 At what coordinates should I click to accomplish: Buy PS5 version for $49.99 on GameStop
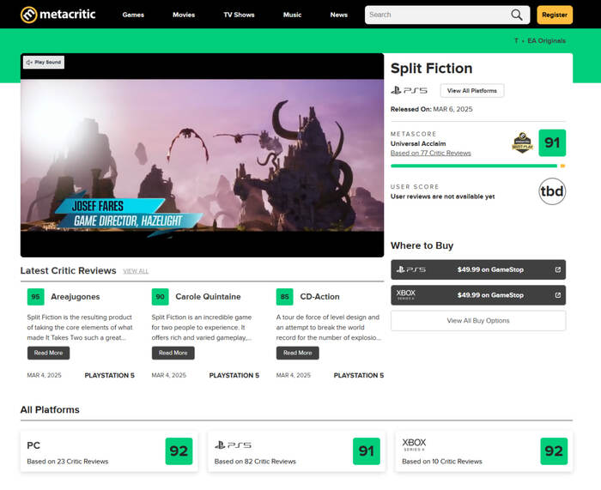pos(478,269)
